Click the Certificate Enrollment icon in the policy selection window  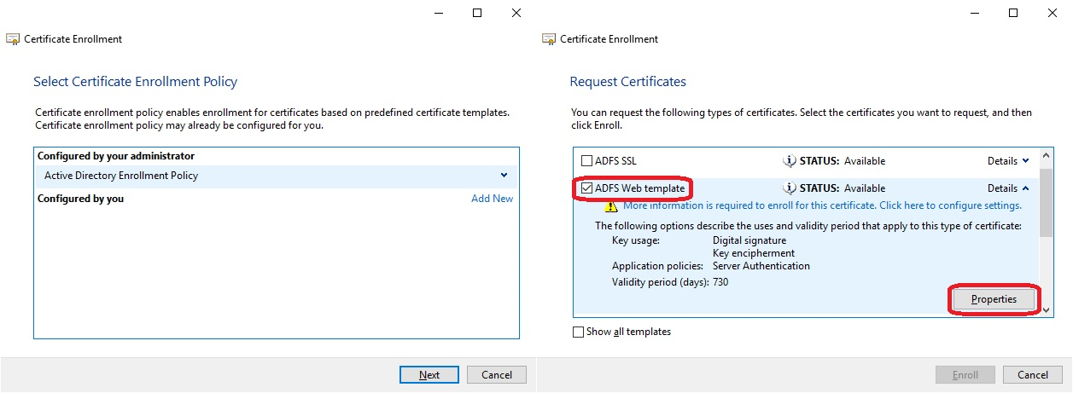point(13,39)
